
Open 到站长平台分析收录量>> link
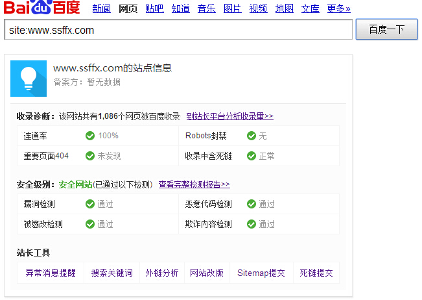coord(230,116)
